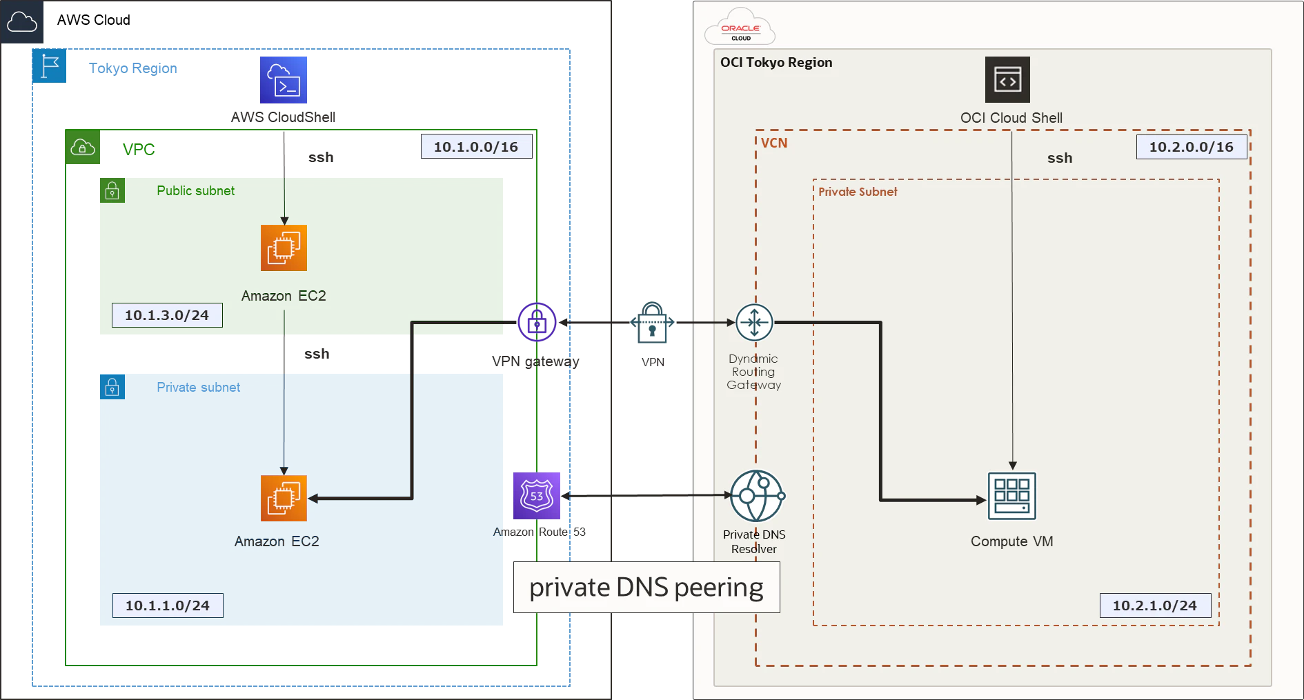The height and width of the screenshot is (700, 1304).
Task: Select the 10.2.0.0/16 CIDR label
Action: coord(1192,147)
